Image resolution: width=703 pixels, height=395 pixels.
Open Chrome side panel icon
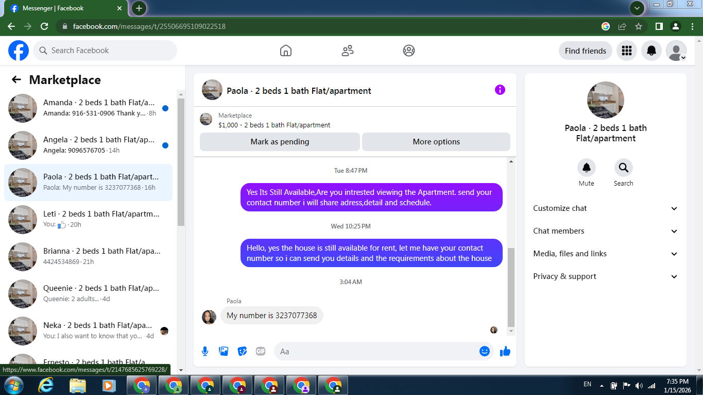tap(659, 26)
